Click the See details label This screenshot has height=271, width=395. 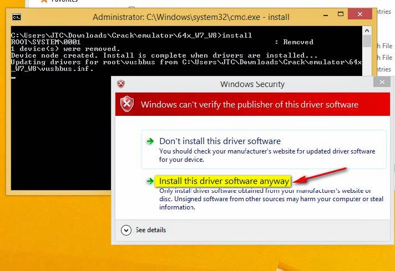pyautogui.click(x=151, y=230)
